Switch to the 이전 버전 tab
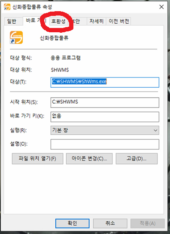The height and width of the screenshot is (234, 170). click(x=118, y=21)
